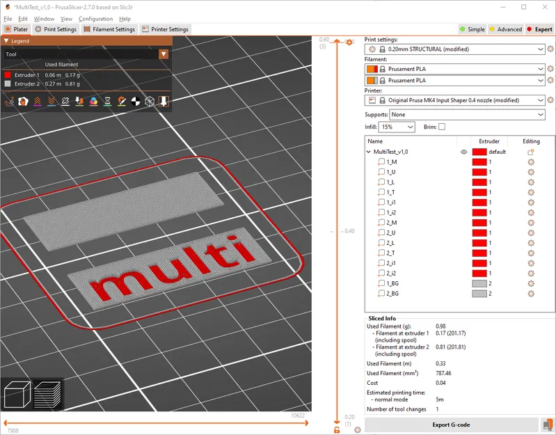The height and width of the screenshot is (435, 556).
Task: Switch to Printer Settings tab
Action: click(165, 29)
